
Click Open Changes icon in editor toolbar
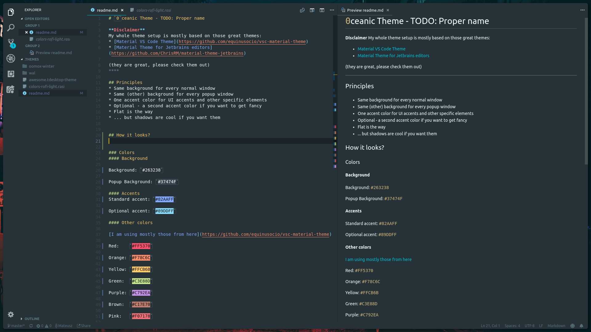pyautogui.click(x=302, y=10)
